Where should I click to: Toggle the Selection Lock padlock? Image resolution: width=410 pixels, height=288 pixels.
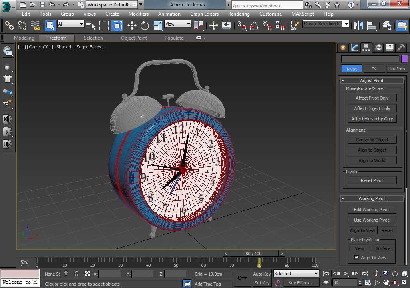pos(76,274)
